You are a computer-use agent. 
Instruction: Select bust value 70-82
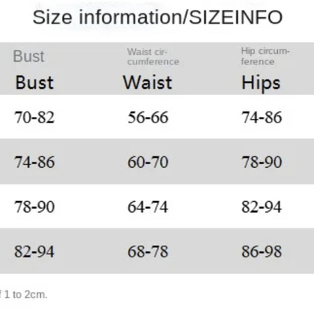[35, 117]
